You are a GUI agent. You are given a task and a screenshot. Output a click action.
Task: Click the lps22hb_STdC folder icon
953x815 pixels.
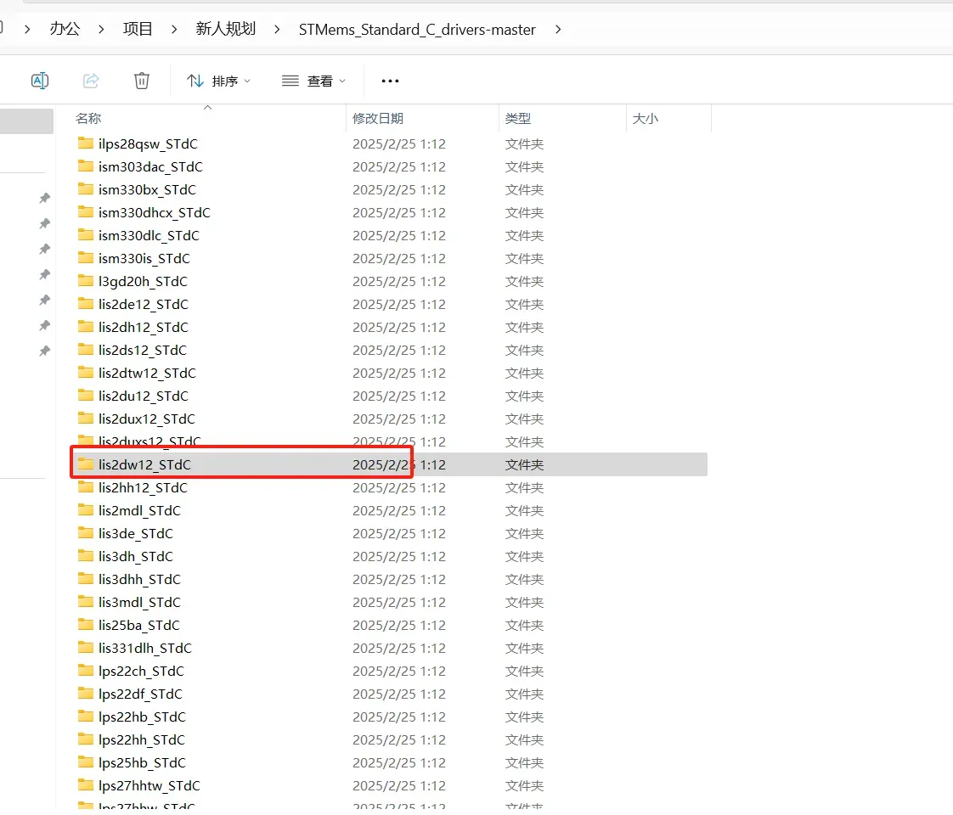tap(86, 717)
